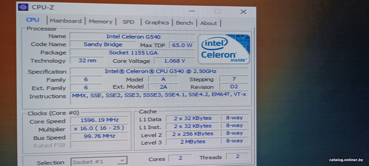
Task: Switch to the CPU tab
Action: click(33, 20)
